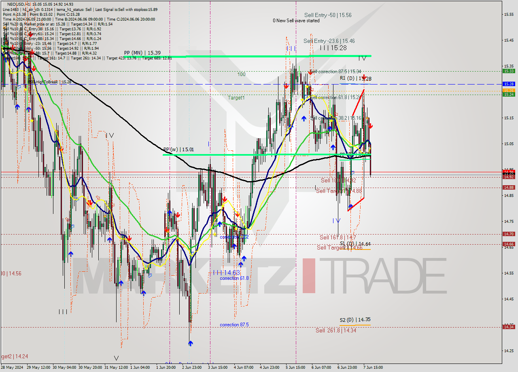Click the green 15.33 price axis tag
The width and height of the screenshot is (518, 372).
tap(509, 71)
